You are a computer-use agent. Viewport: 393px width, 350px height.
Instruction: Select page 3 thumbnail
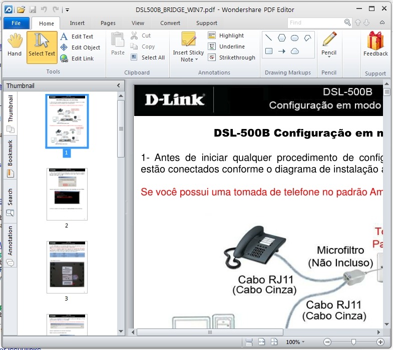pos(67,267)
